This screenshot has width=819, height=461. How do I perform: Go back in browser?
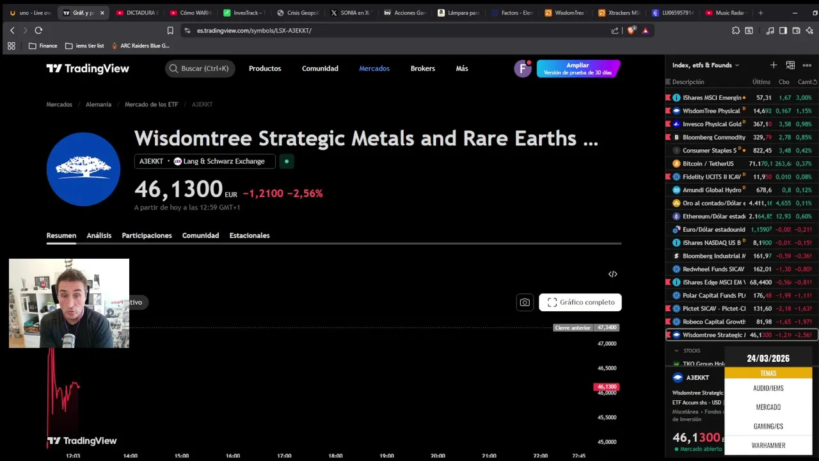(12, 30)
